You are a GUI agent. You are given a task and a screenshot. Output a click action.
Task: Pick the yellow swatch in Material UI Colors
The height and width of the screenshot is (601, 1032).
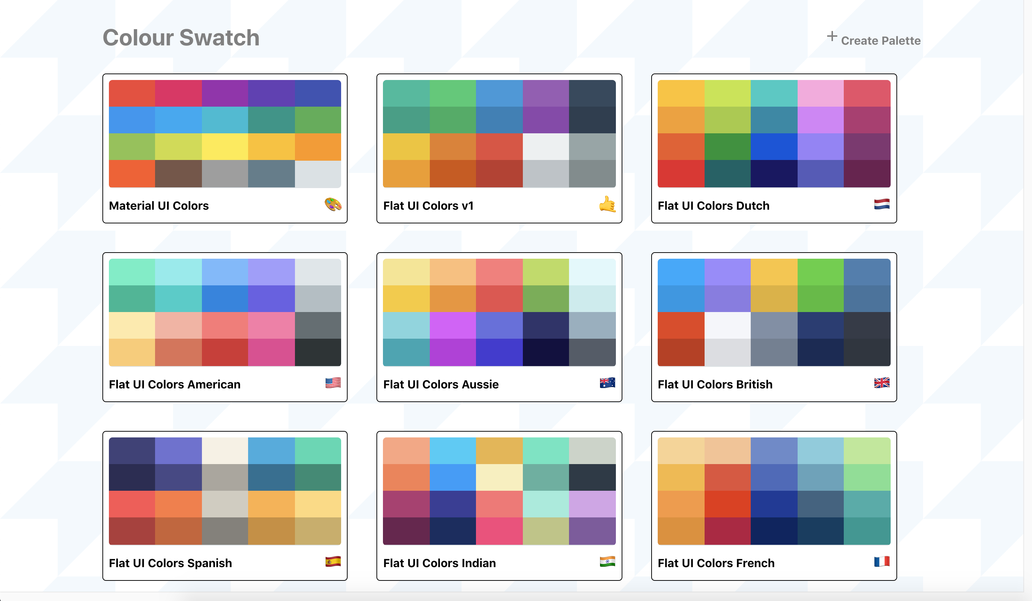pos(225,147)
